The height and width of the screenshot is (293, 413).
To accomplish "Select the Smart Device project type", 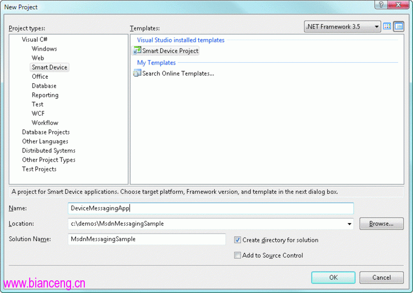I will [x=50, y=67].
